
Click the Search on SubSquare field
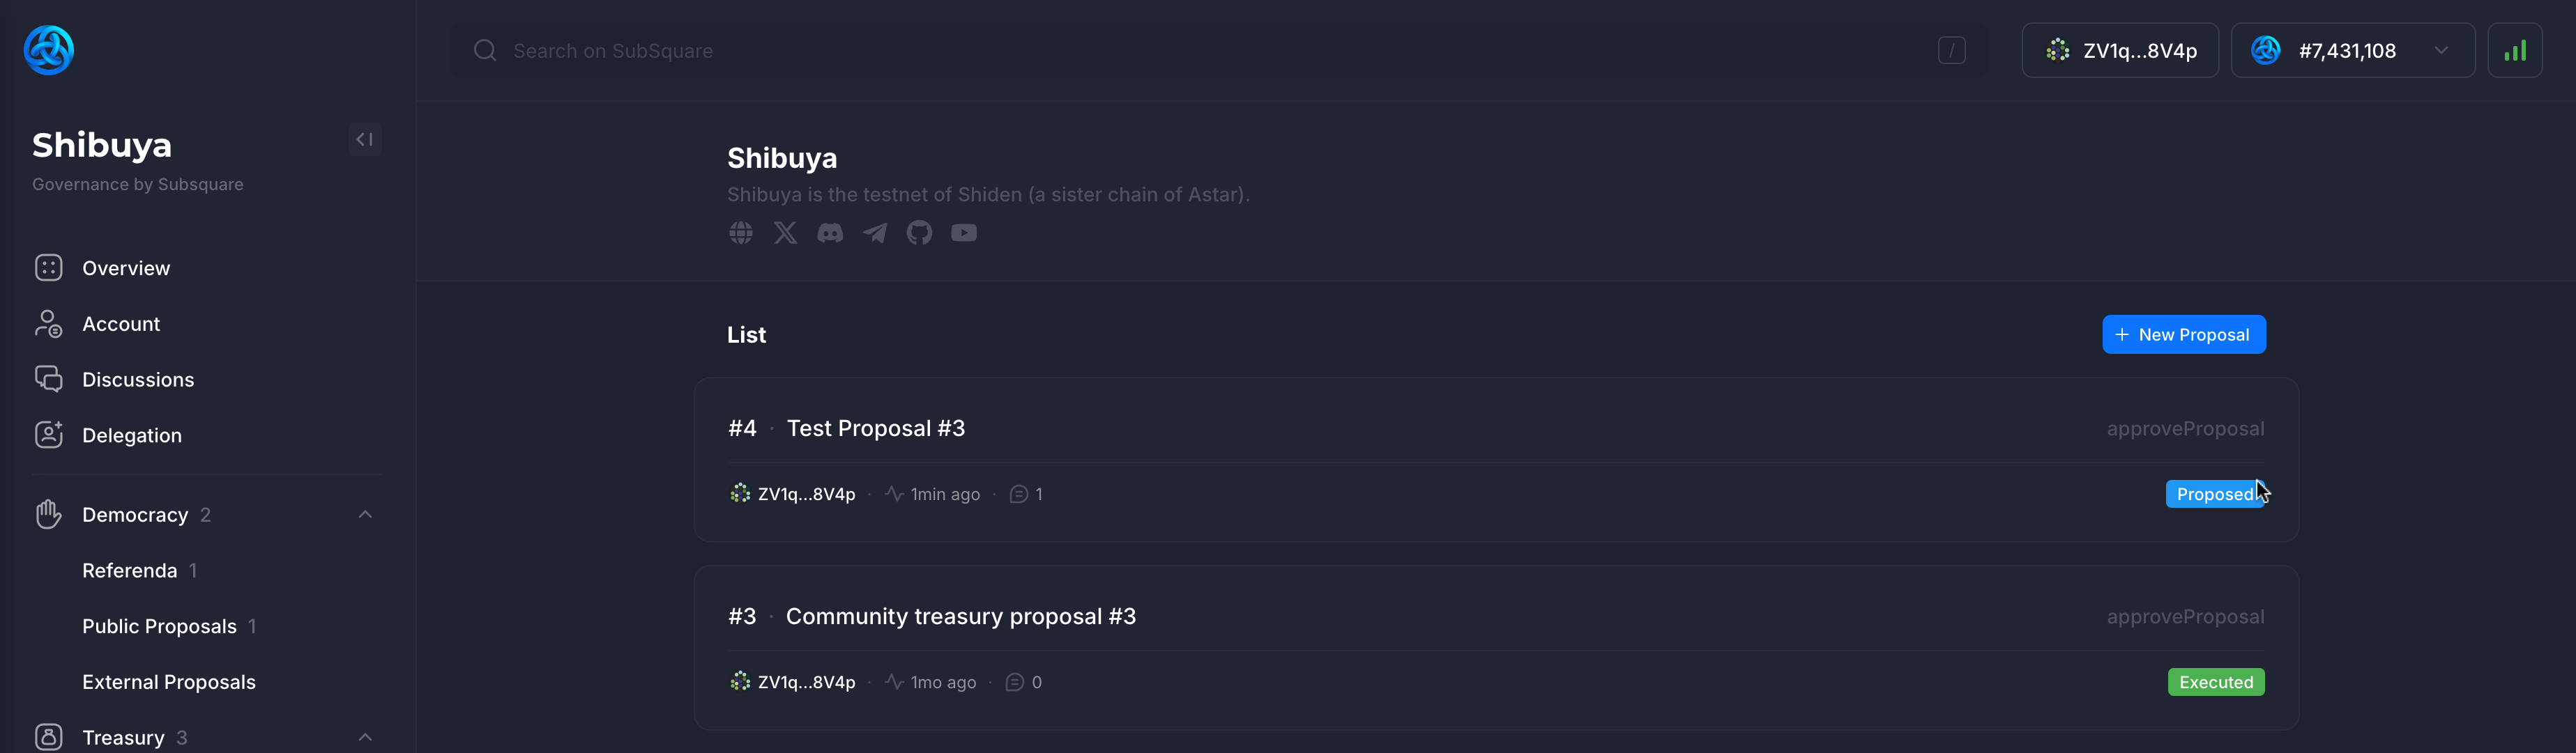point(1218,50)
